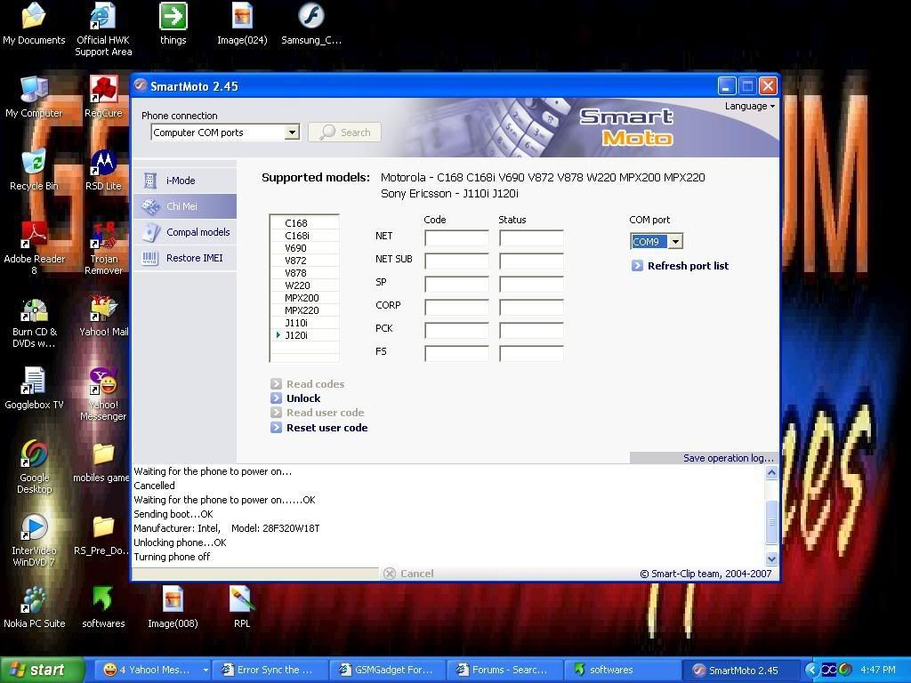Click the Reset user code link
This screenshot has height=683, width=911.
(x=327, y=428)
